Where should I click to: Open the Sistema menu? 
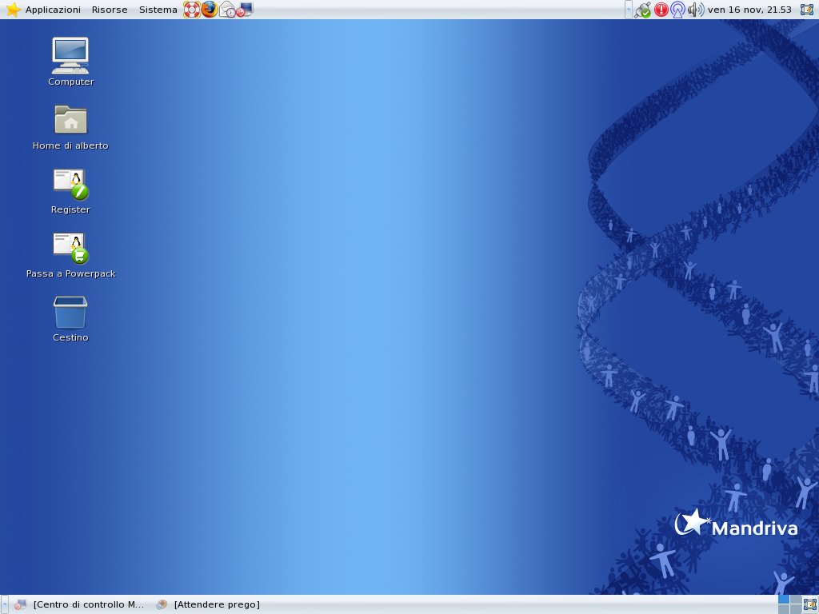click(158, 10)
